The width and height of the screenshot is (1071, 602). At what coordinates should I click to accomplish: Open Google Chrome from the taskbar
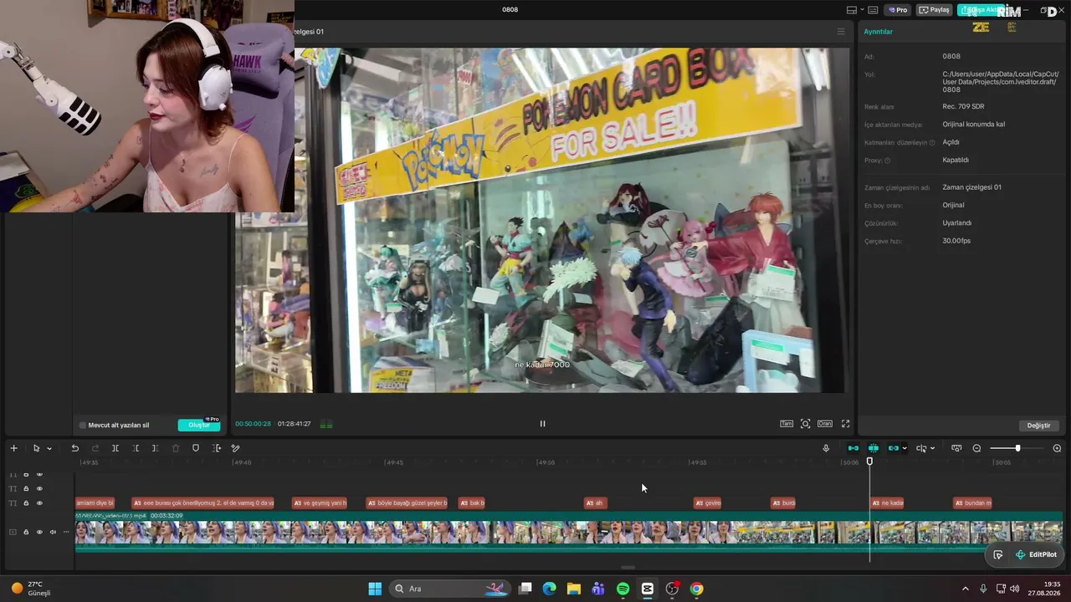[696, 589]
